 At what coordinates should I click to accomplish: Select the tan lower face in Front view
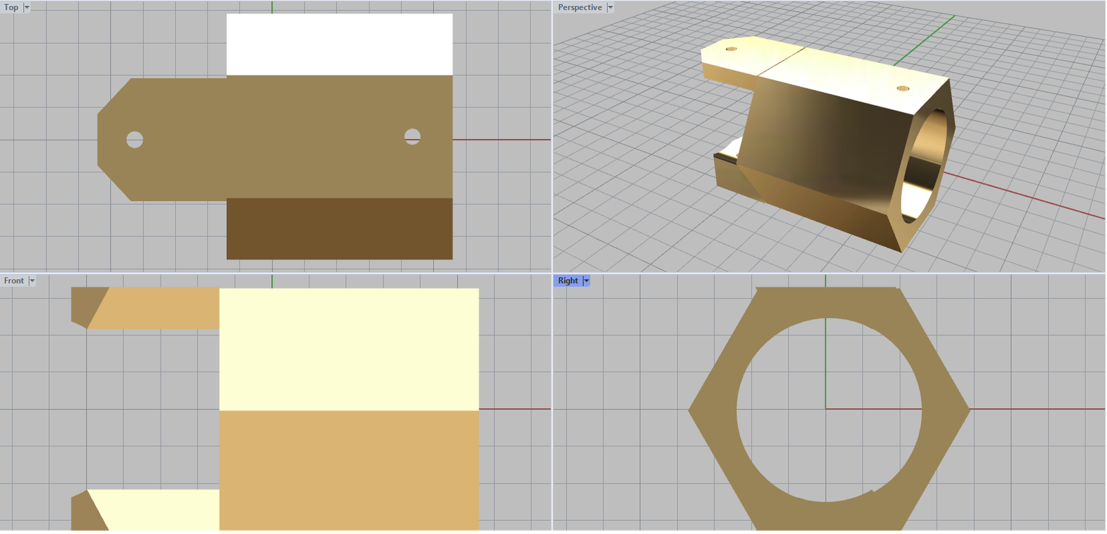point(349,470)
